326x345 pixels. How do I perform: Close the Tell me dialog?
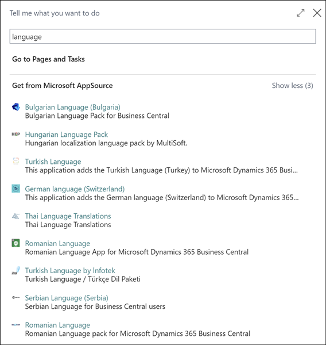(x=317, y=13)
